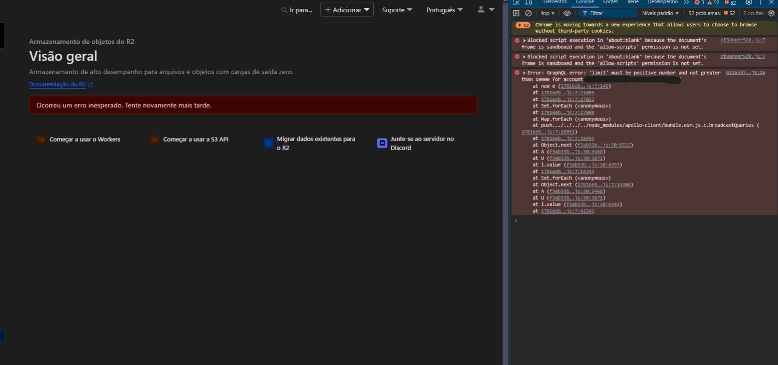Collapse the GraphQL error stack trace
This screenshot has width=778, height=365.
pyautogui.click(x=524, y=73)
